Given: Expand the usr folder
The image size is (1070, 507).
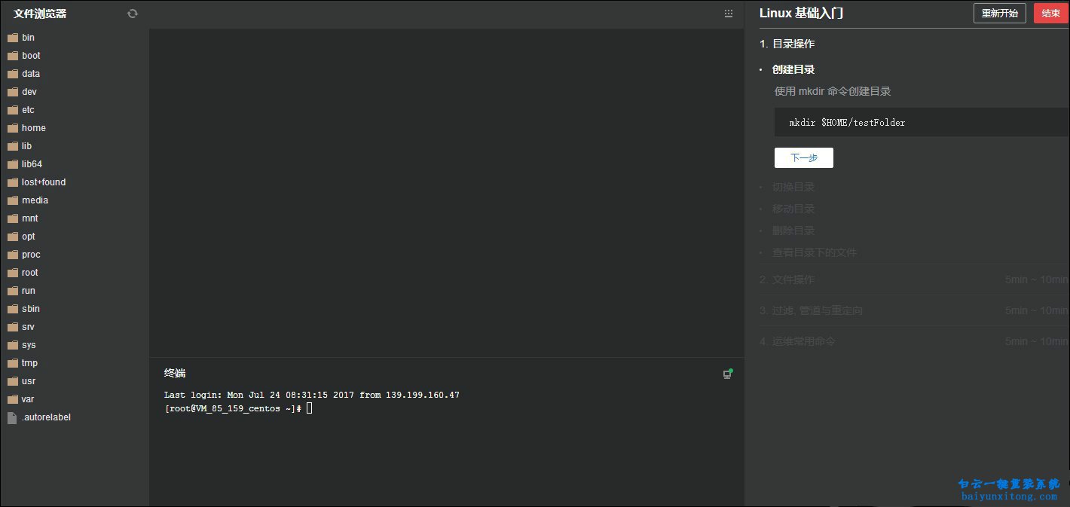Looking at the screenshot, I should coord(29,381).
